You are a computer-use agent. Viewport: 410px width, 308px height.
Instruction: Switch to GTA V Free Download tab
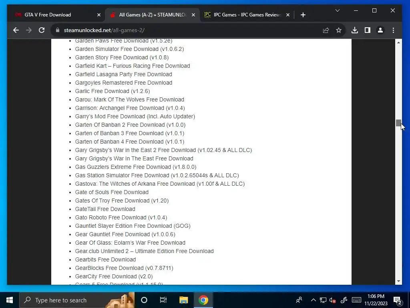click(56, 15)
